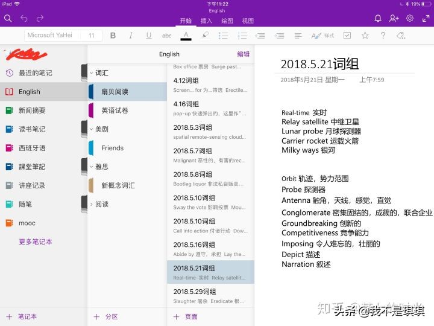Add a new notebook with 笔记本 plus

(21, 316)
